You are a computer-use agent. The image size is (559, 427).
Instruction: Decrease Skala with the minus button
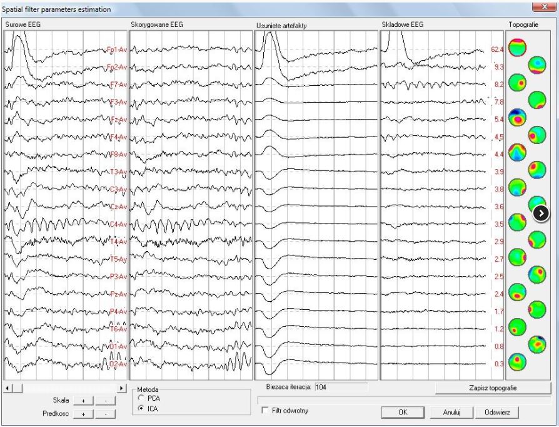106,401
